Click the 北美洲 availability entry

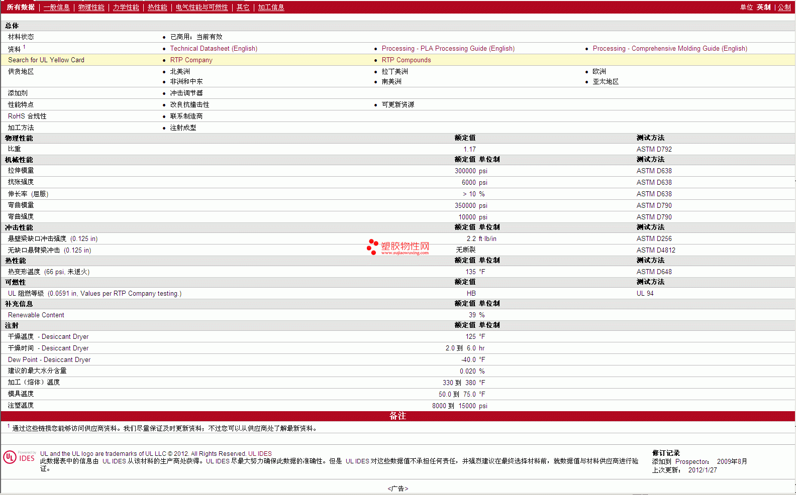coord(180,72)
